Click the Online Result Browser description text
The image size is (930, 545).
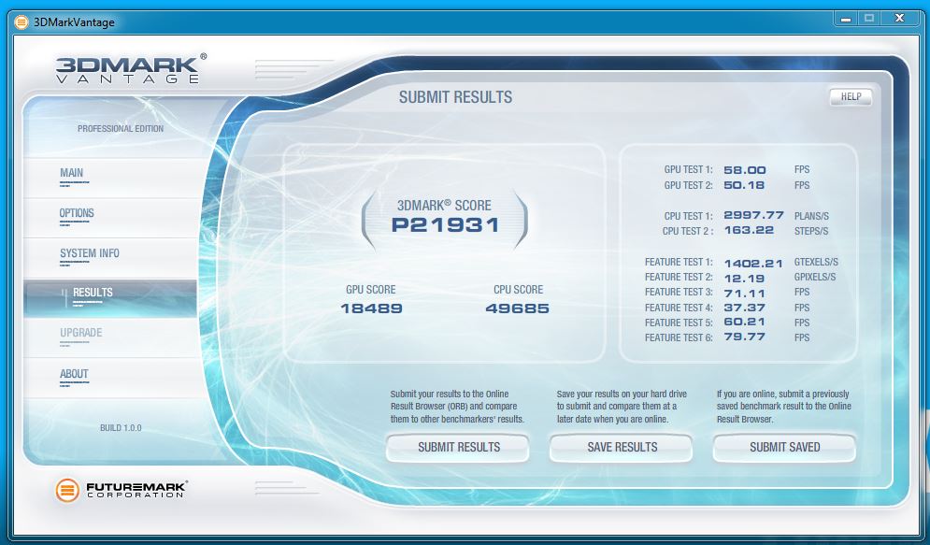[457, 407]
